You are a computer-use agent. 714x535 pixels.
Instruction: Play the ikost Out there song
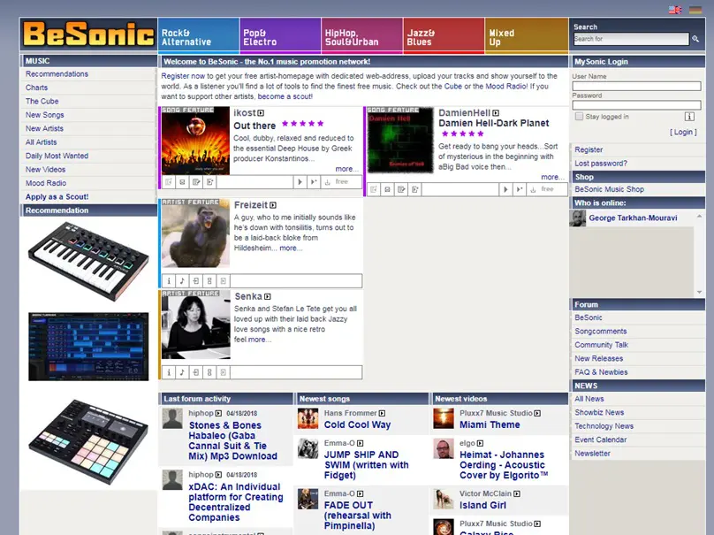(300, 182)
